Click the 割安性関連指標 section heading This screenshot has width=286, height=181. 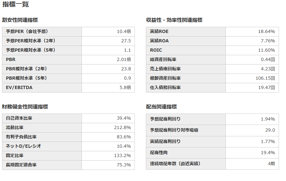20,20
